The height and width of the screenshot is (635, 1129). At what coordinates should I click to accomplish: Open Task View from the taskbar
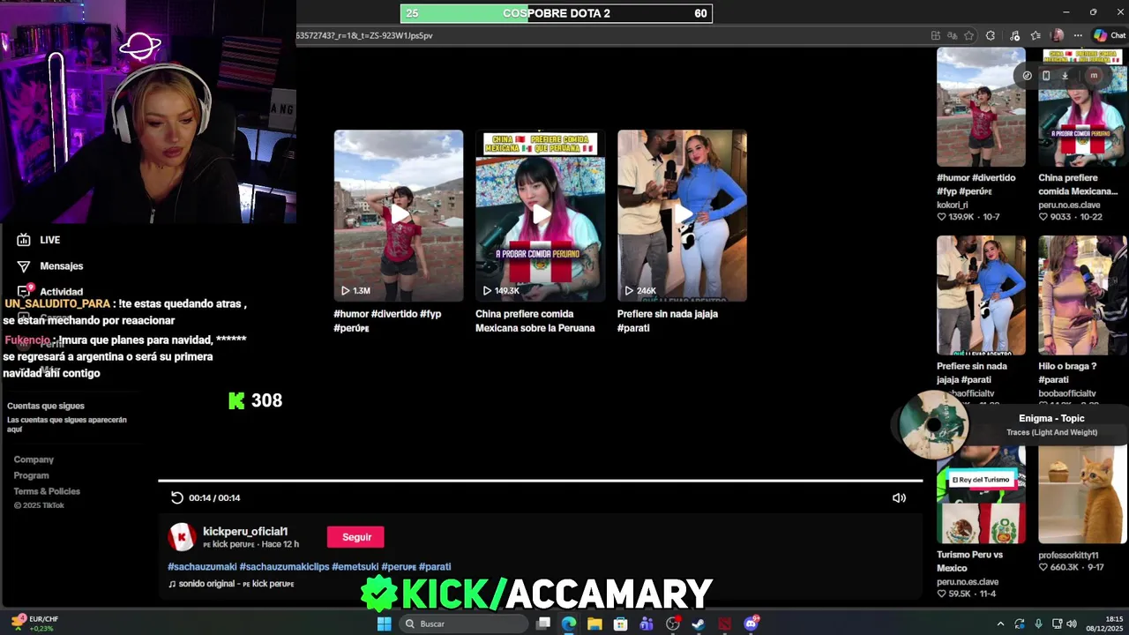543,624
